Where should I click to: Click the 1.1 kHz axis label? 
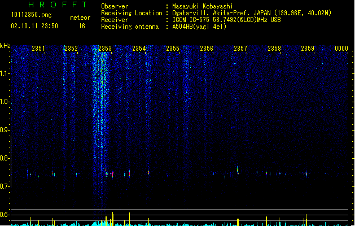(x=5, y=73)
